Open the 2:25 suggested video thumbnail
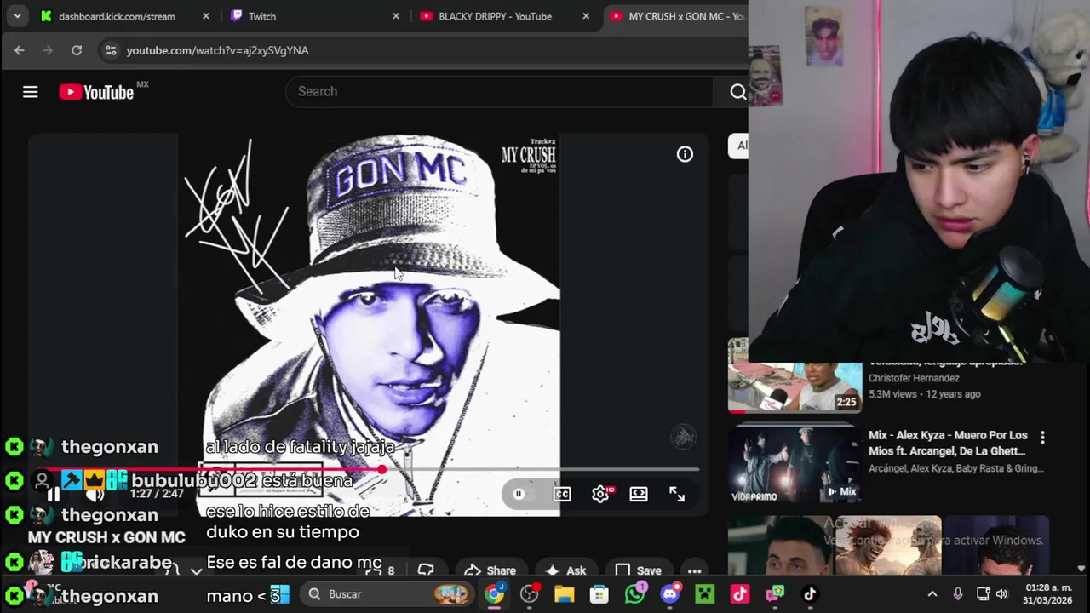The width and height of the screenshot is (1090, 613). [795, 375]
